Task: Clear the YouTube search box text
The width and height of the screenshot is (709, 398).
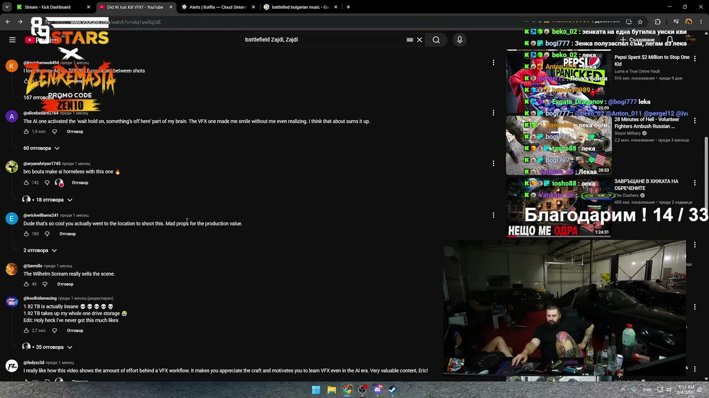Action: (419, 40)
